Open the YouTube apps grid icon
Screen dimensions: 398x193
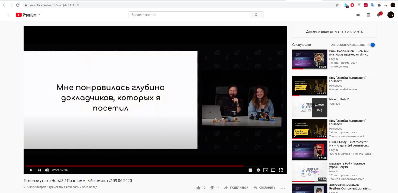pos(368,15)
